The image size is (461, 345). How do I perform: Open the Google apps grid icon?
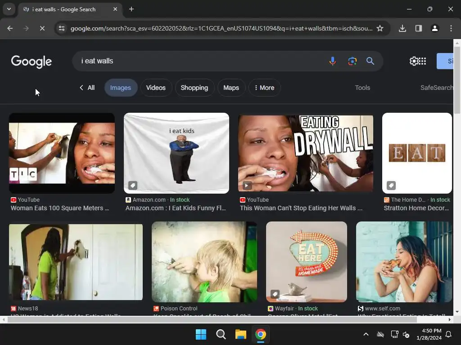pos(422,61)
